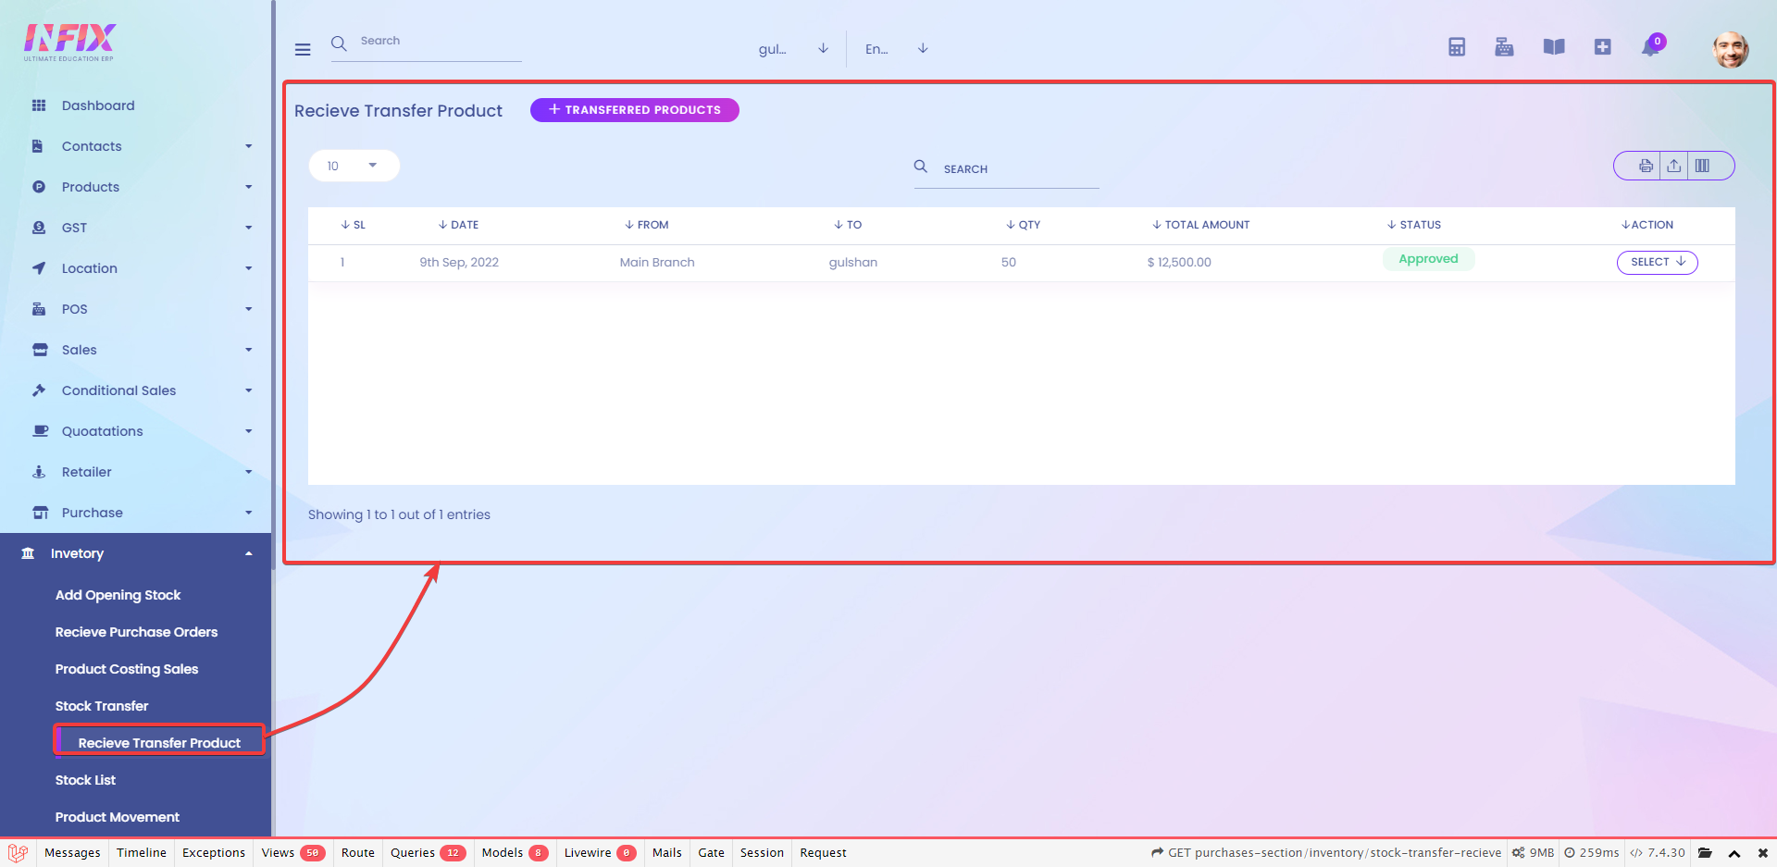The height and width of the screenshot is (867, 1777).
Task: Expand the Location sidebar menu
Action: pos(135,268)
